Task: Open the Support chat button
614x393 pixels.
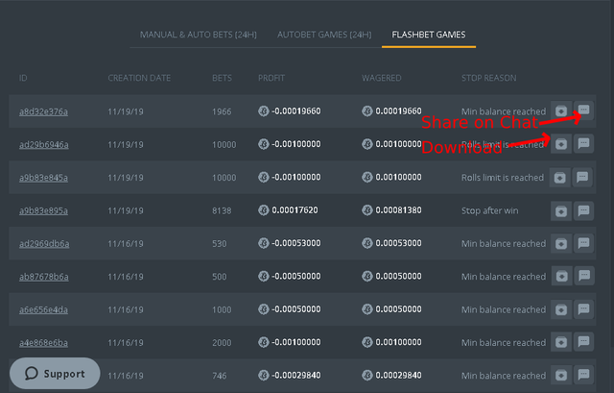Action: point(55,374)
